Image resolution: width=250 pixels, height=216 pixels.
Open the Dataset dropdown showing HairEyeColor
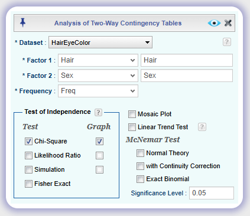point(100,42)
